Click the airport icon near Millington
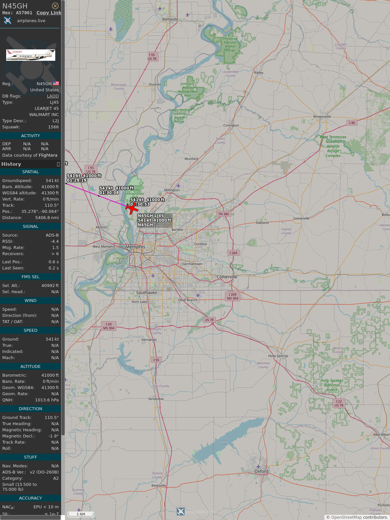Viewport: 390px width, 520px height. (178, 186)
